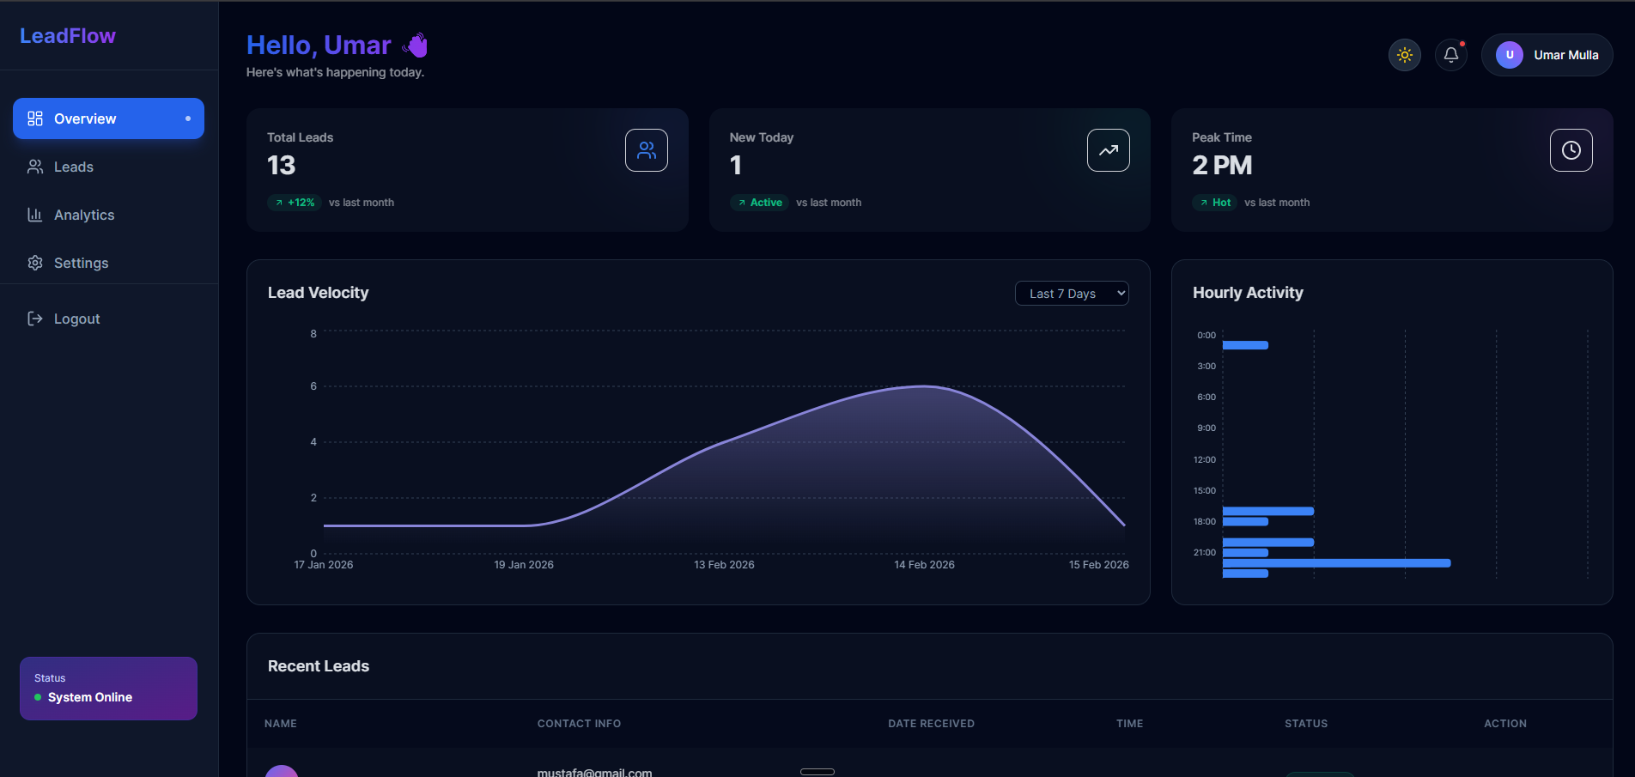Click the Hourly Activity panel title
This screenshot has width=1635, height=777.
coord(1248,293)
